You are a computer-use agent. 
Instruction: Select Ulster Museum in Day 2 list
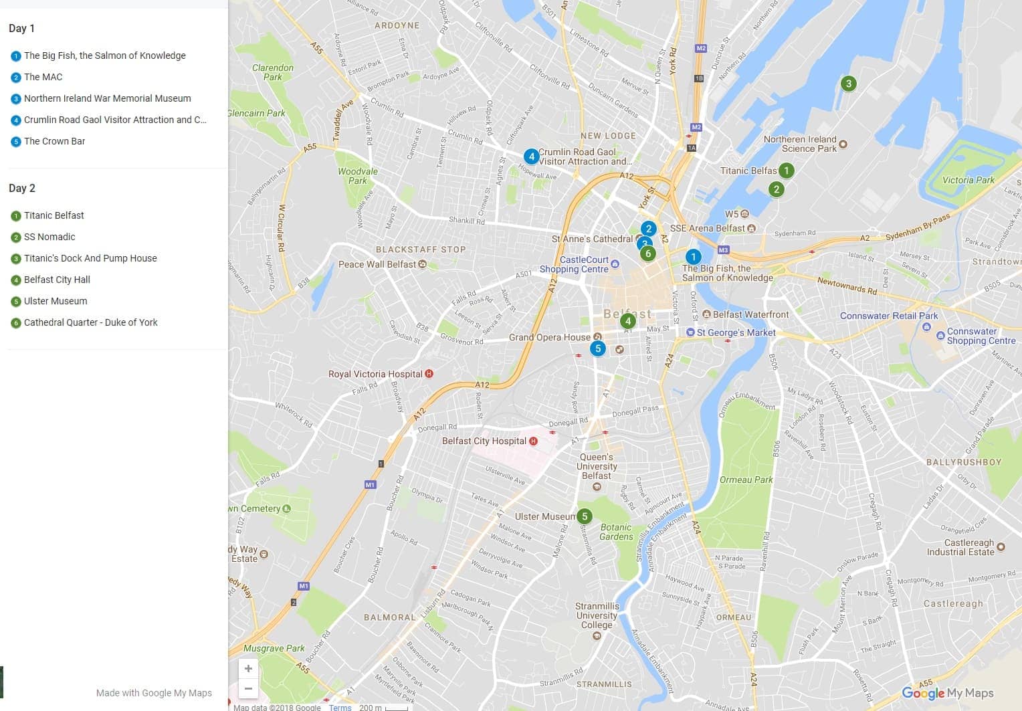click(x=56, y=301)
